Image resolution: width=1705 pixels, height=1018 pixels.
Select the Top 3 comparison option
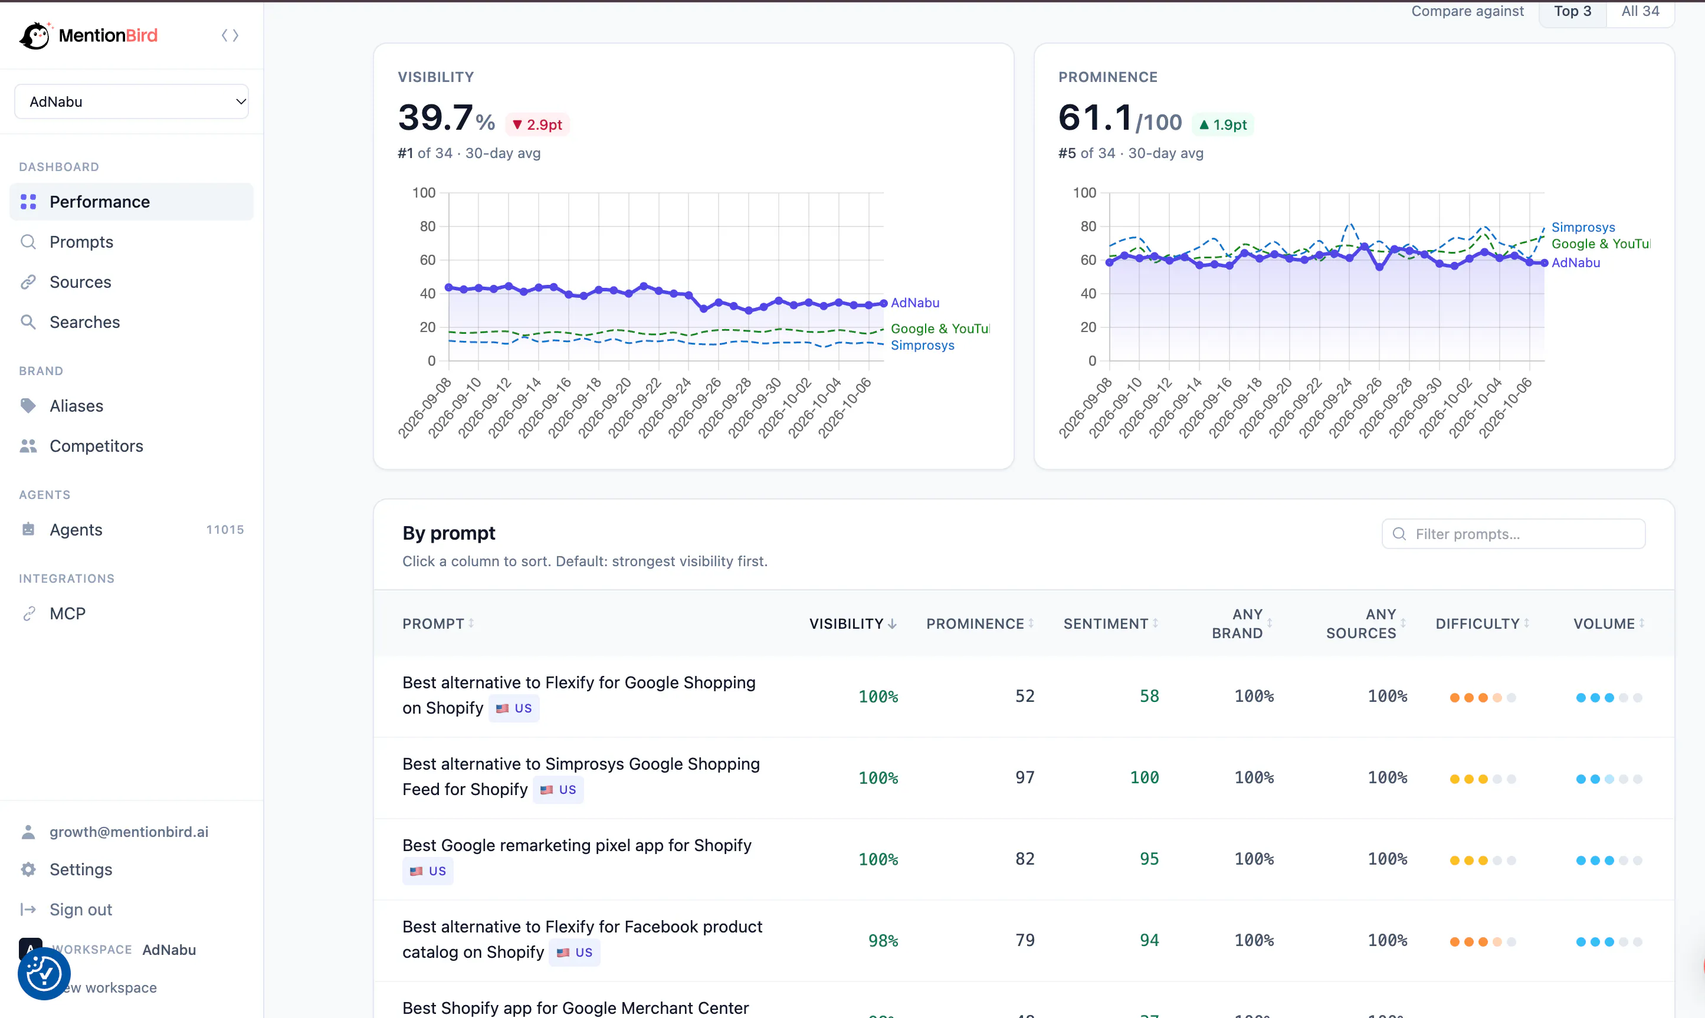[x=1572, y=12]
